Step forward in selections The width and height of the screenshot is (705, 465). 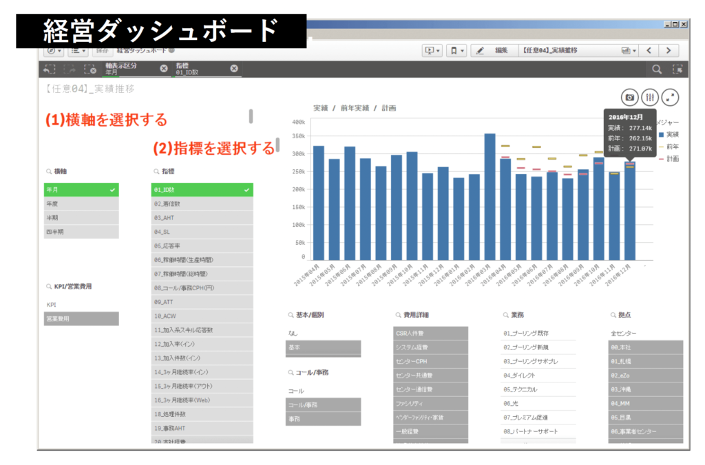point(70,69)
